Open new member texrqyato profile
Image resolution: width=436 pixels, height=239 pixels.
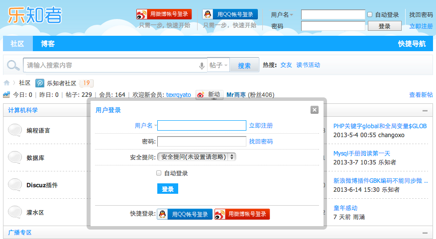pyautogui.click(x=179, y=95)
